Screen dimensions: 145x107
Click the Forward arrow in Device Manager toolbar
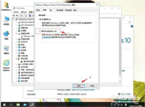[17, 15]
